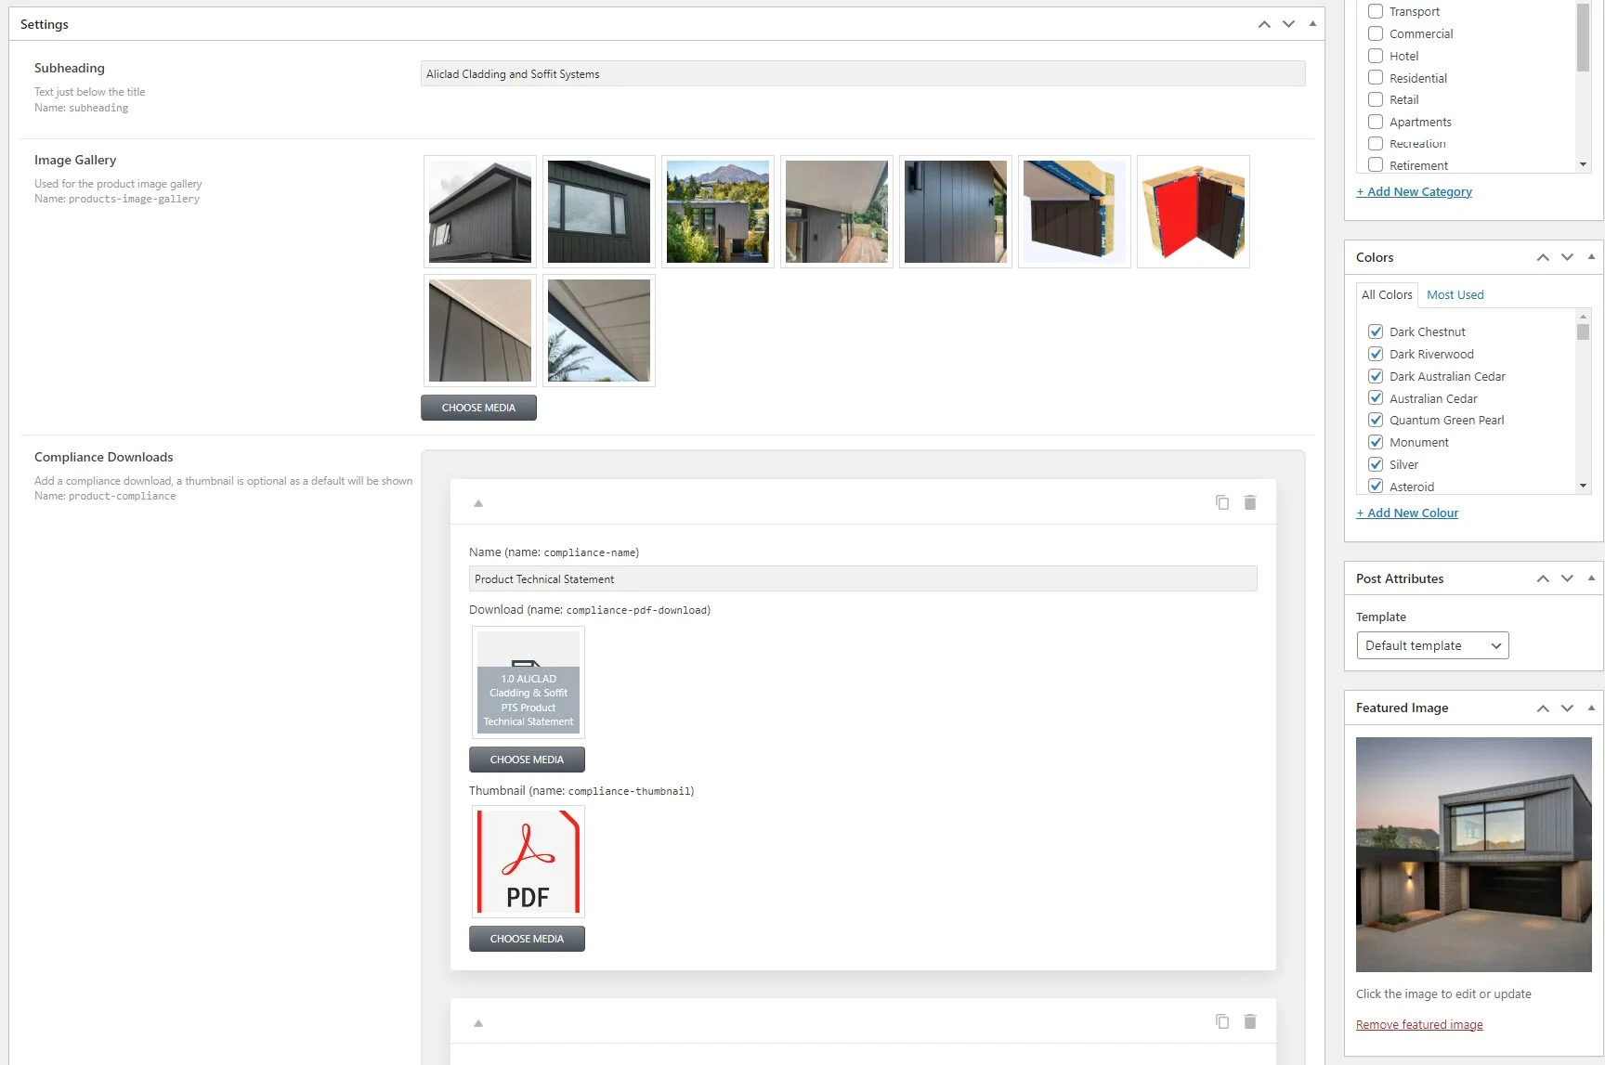The width and height of the screenshot is (1605, 1065).
Task: Select gallery image of dark vertical cladding door
Action: 956,212
